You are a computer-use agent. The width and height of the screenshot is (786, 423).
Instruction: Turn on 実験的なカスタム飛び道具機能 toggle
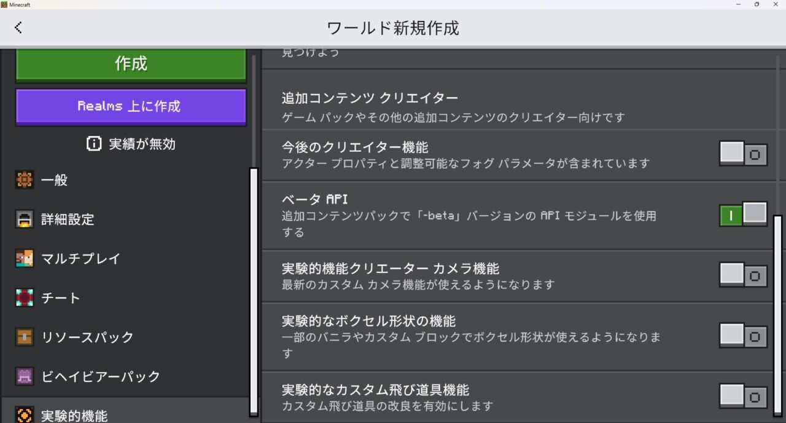pos(744,396)
